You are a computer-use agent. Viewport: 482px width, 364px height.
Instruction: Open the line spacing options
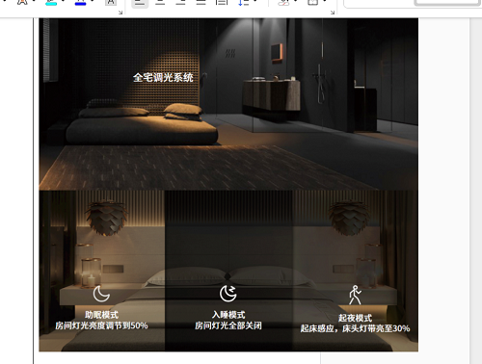243,3
